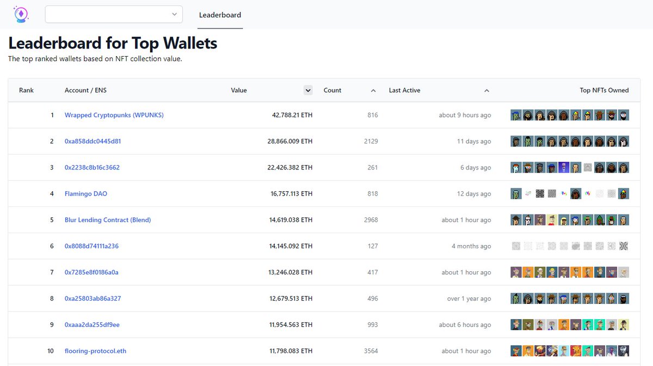This screenshot has height=366, width=653.
Task: Open wallet 0xa858ddc0445d81
Action: tap(93, 142)
